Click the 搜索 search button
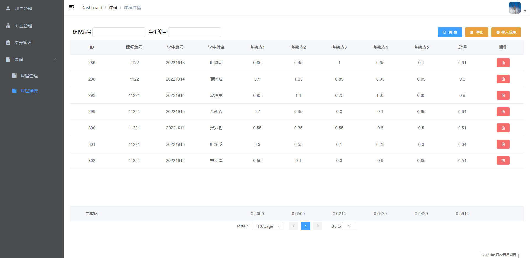 click(450, 32)
